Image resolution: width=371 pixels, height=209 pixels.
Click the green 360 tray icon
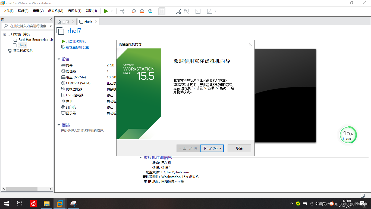298,204
